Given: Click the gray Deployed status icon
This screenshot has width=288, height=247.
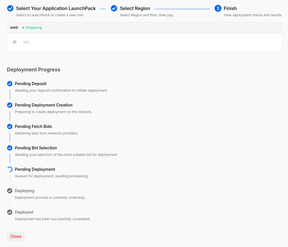Looking at the screenshot, I should point(9,212).
